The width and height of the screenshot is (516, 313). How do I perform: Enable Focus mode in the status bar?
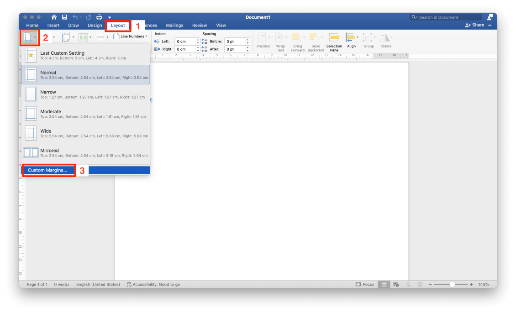pos(364,284)
